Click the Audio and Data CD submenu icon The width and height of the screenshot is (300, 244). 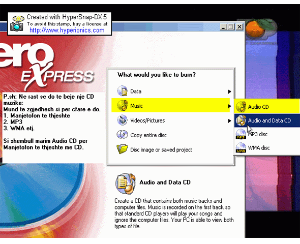click(x=241, y=120)
